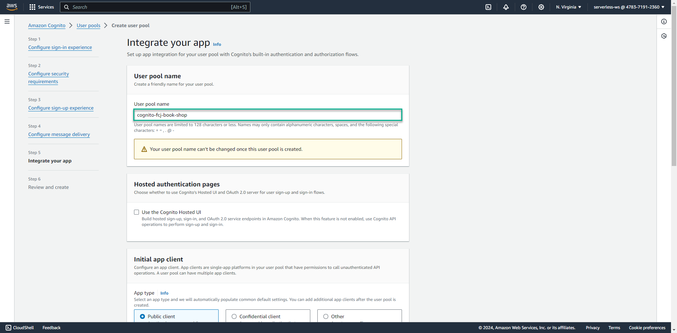
Task: Click the Initial app client heading
Action: pos(158,259)
